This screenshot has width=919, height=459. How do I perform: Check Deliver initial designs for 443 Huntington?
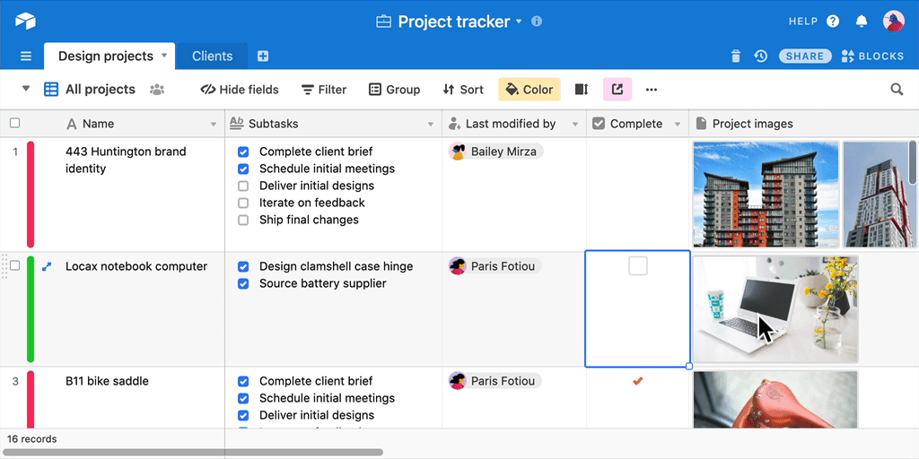click(x=243, y=186)
